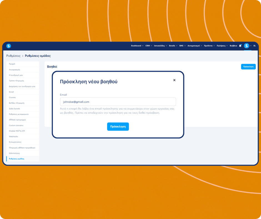This screenshot has width=261, height=219.
Task: Expand the Dashboard menu
Action: [137, 46]
